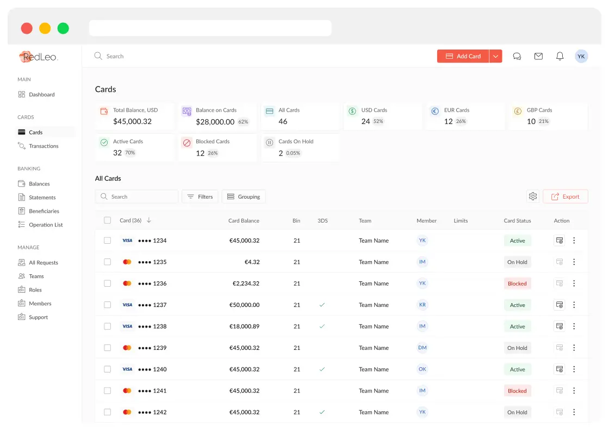Image resolution: width=609 pixels, height=431 pixels.
Task: Click the card action icon for card 1240
Action: coord(560,369)
